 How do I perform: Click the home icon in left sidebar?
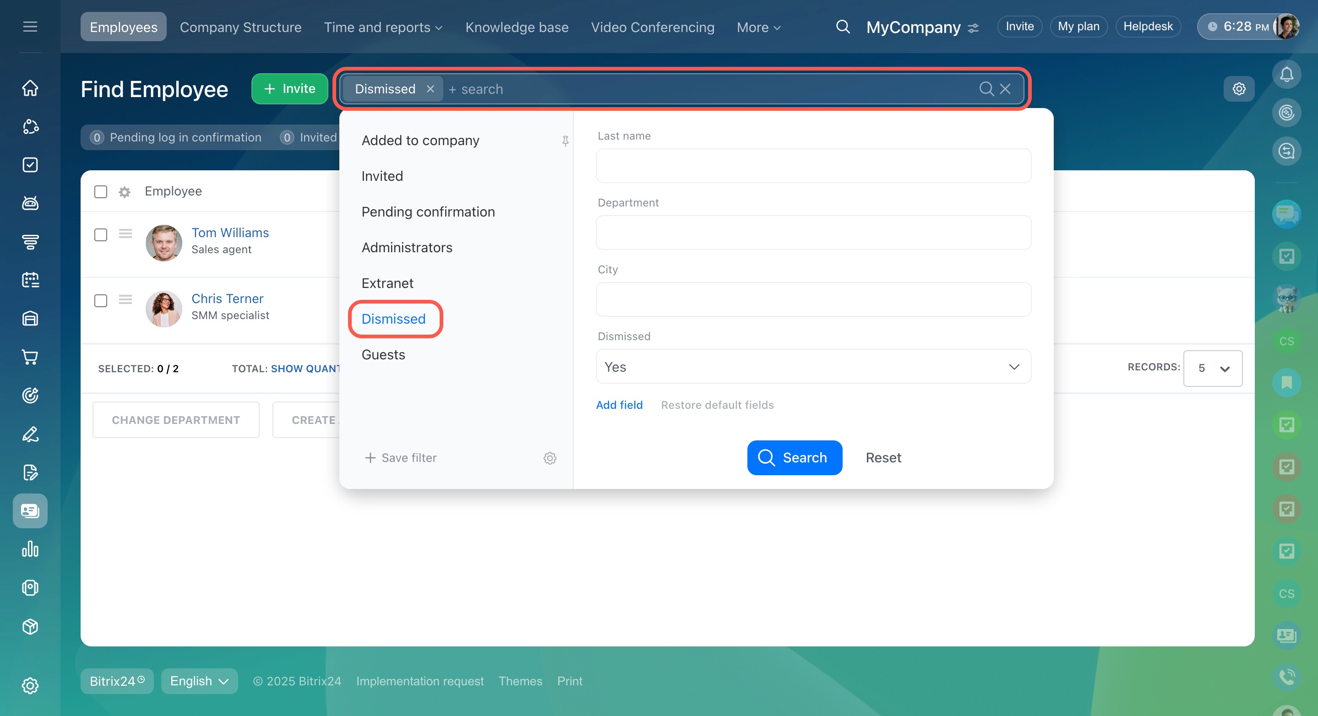[x=30, y=88]
